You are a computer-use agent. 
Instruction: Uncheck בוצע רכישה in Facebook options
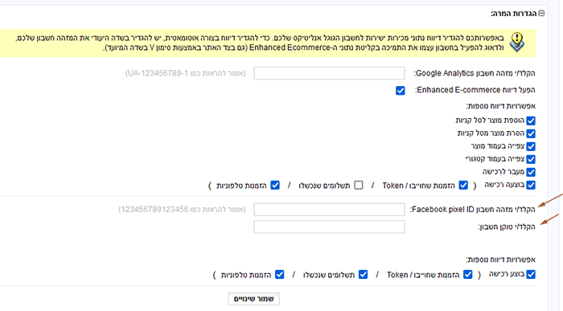pos(531,274)
